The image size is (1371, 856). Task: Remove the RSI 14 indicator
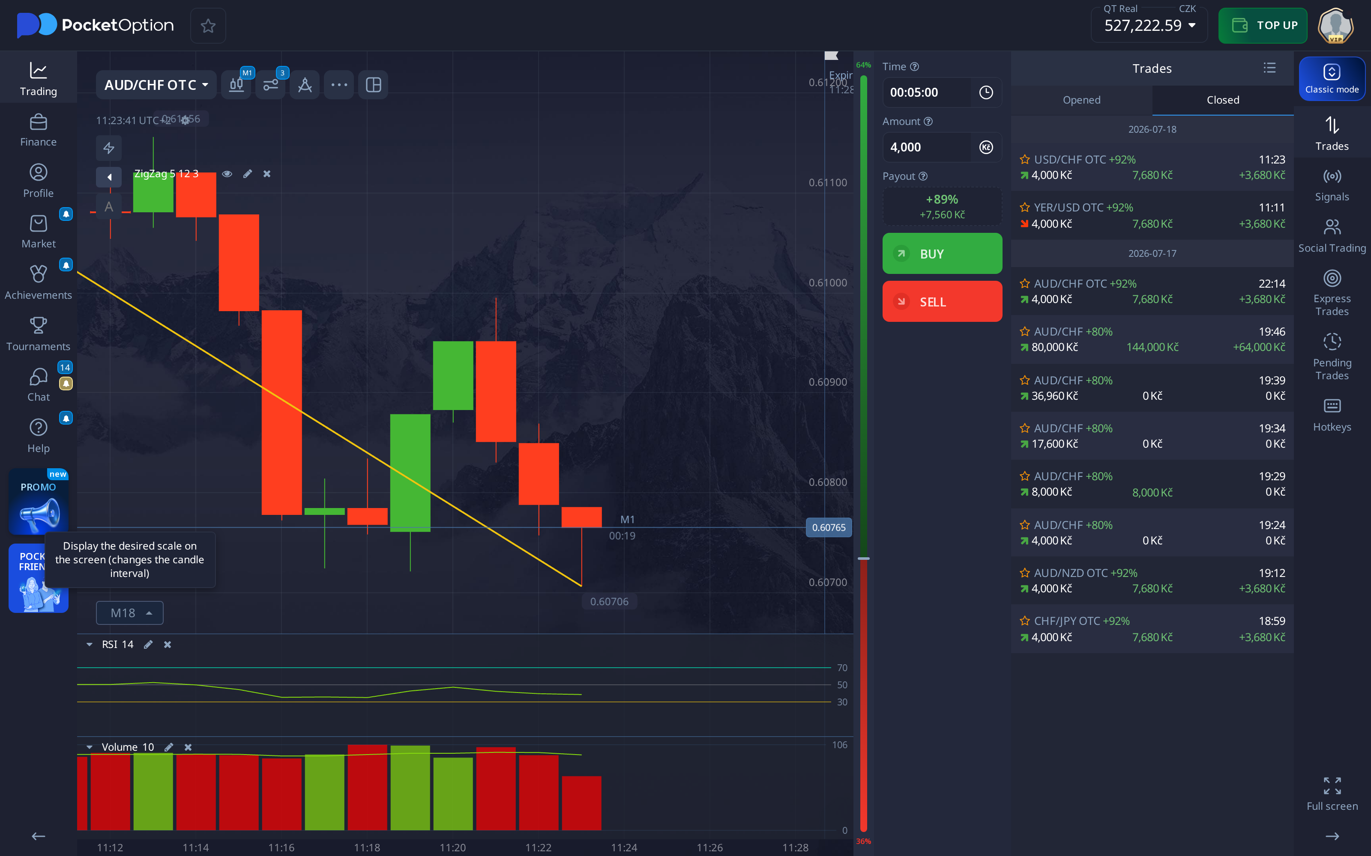coord(168,644)
